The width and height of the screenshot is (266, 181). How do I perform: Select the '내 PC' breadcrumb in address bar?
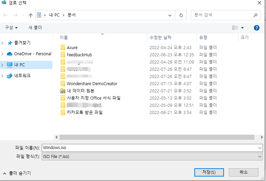click(54, 15)
